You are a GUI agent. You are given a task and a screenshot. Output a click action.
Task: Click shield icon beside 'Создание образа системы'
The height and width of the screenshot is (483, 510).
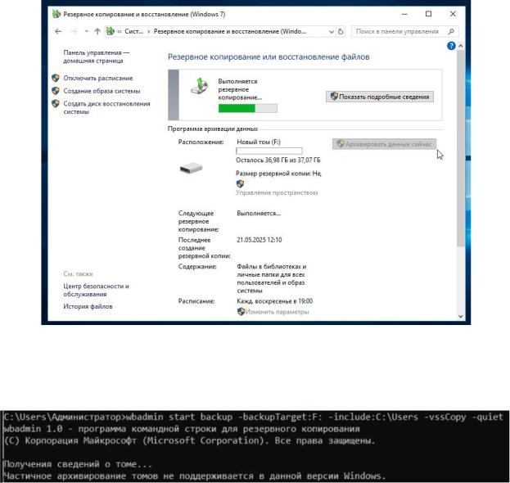[x=56, y=91]
